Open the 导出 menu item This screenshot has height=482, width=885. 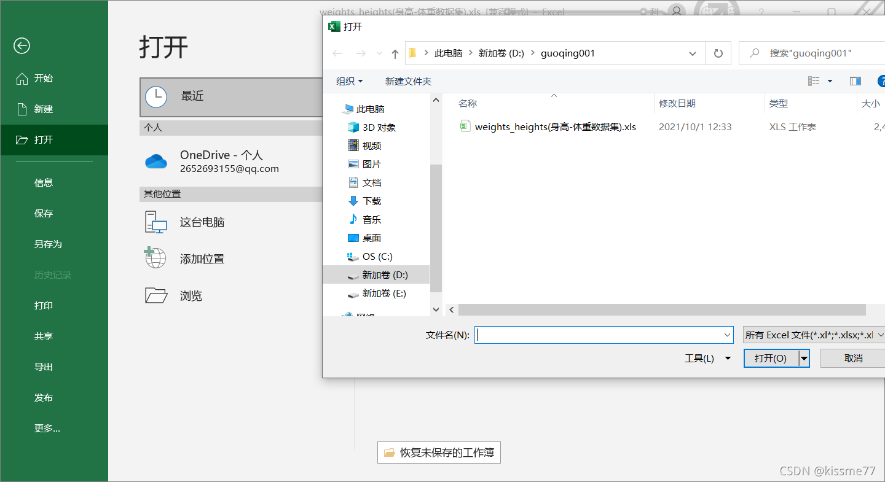(x=43, y=367)
